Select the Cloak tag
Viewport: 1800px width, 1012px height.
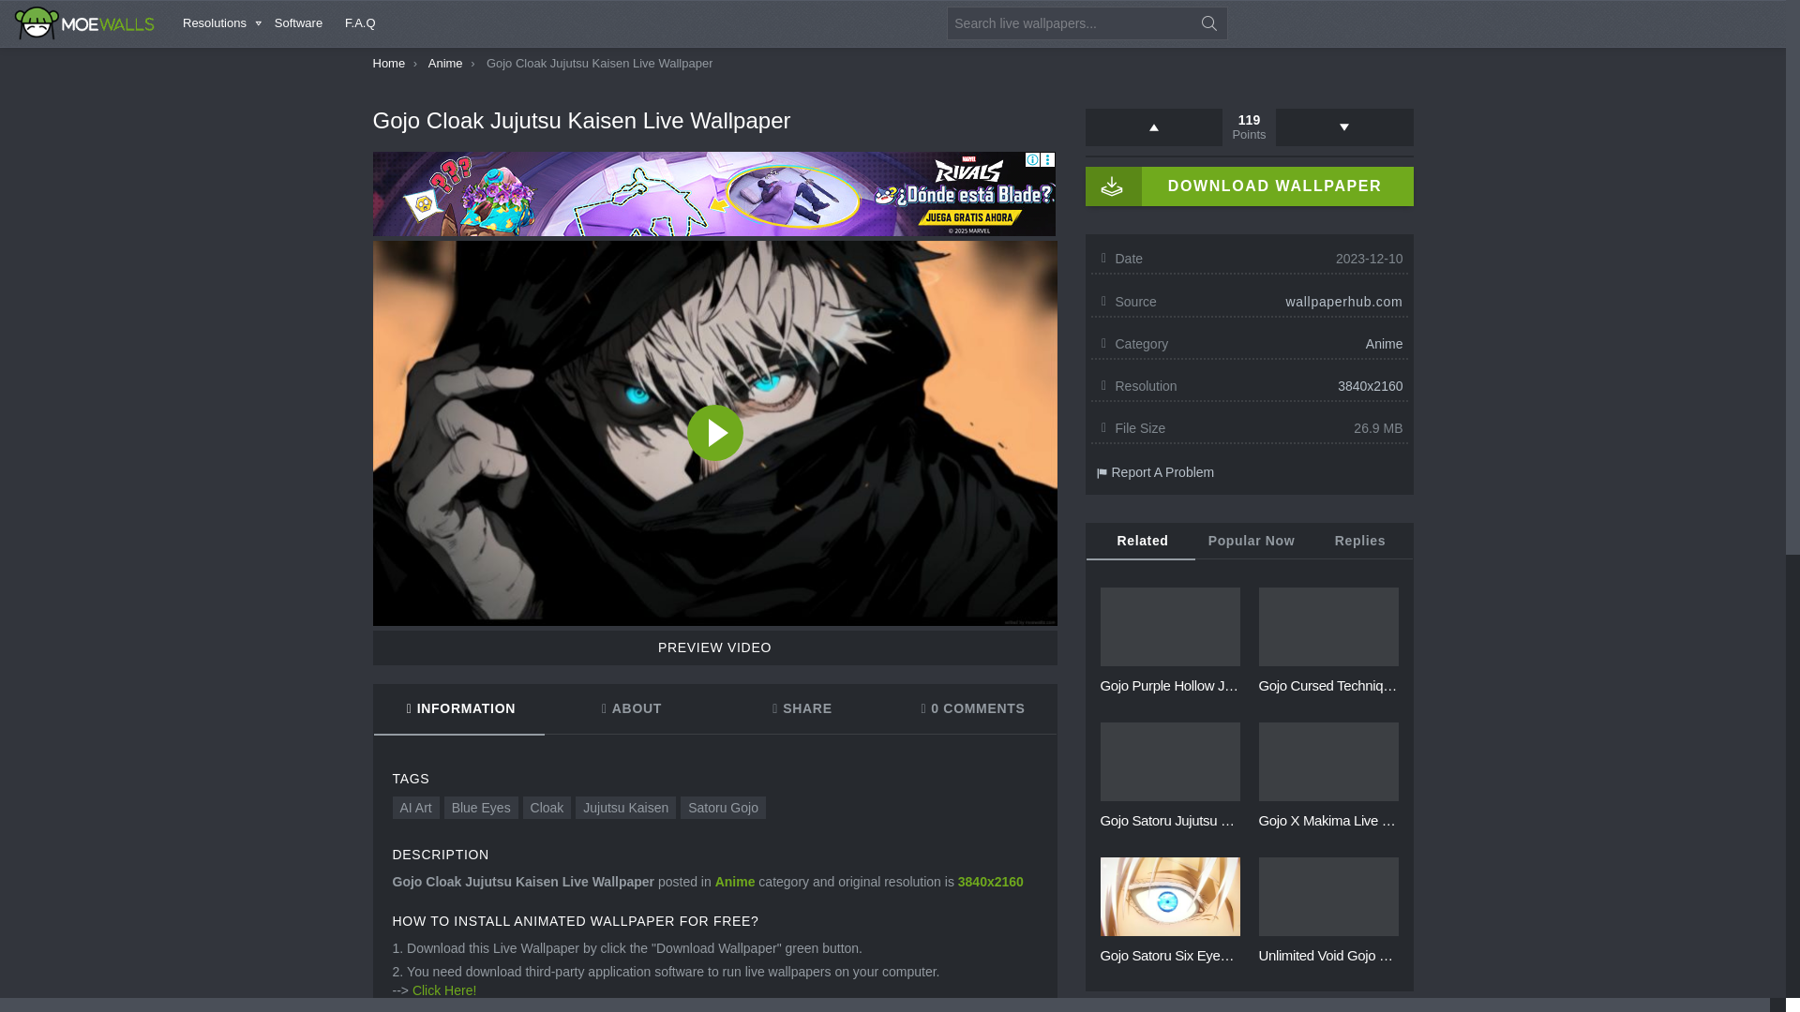coord(547,808)
